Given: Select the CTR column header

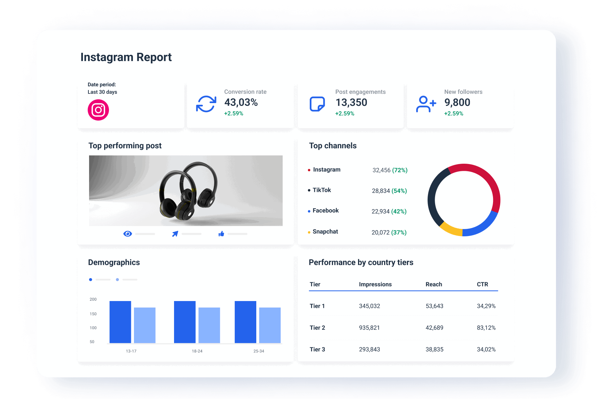Looking at the screenshot, I should pyautogui.click(x=482, y=284).
